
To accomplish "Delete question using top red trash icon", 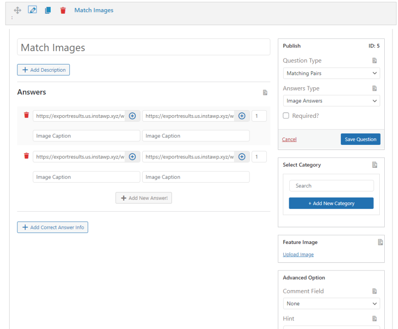I will pyautogui.click(x=63, y=10).
